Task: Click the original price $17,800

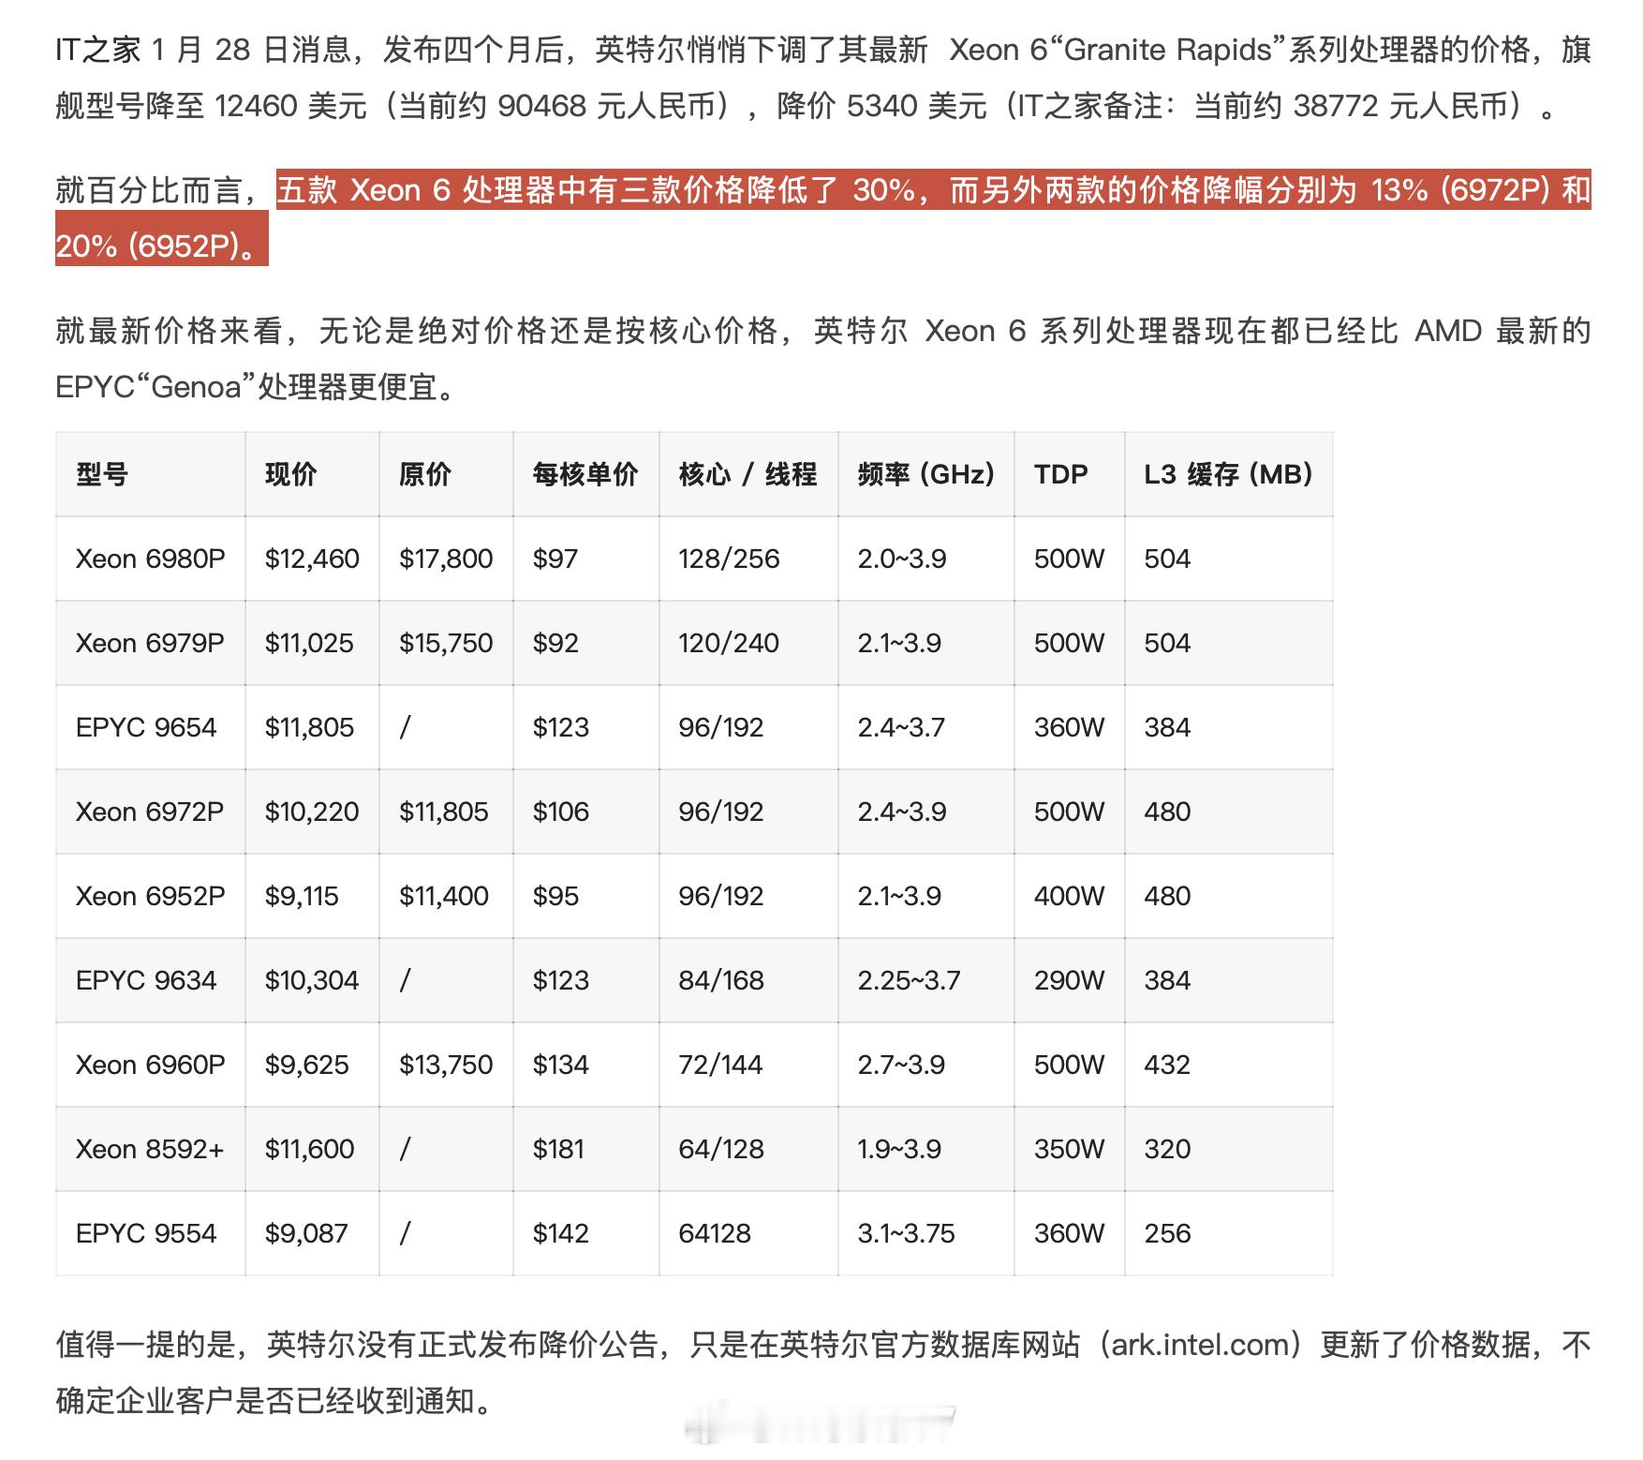Action: click(446, 559)
